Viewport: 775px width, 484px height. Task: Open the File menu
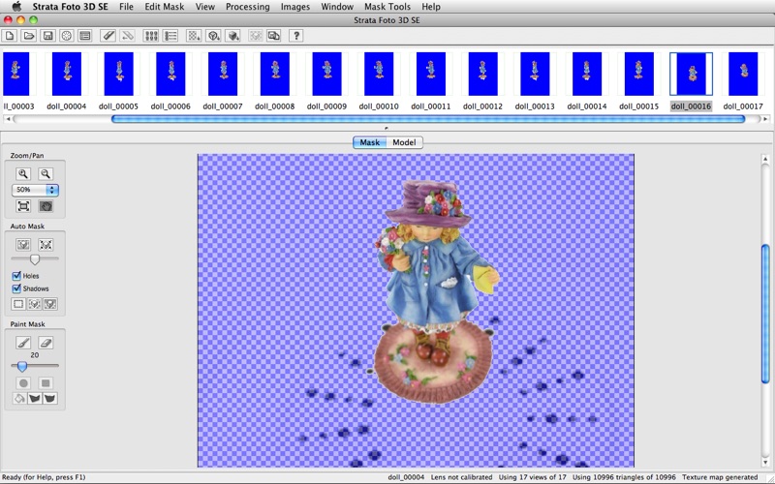click(x=126, y=7)
